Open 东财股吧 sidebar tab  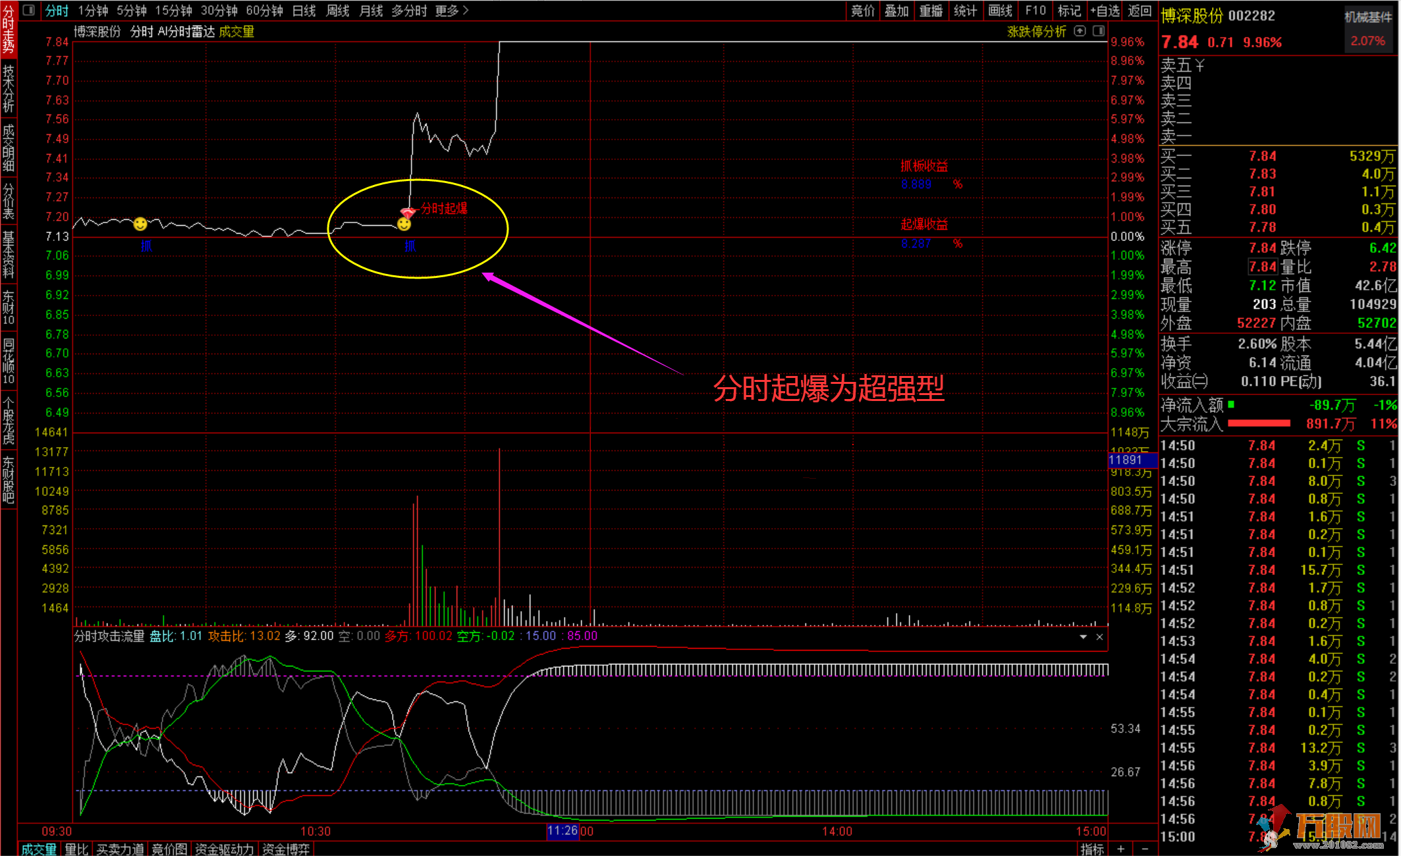(9, 481)
